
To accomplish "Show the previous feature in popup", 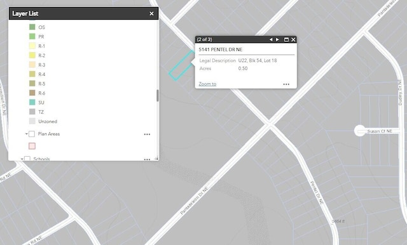I will tap(271, 39).
